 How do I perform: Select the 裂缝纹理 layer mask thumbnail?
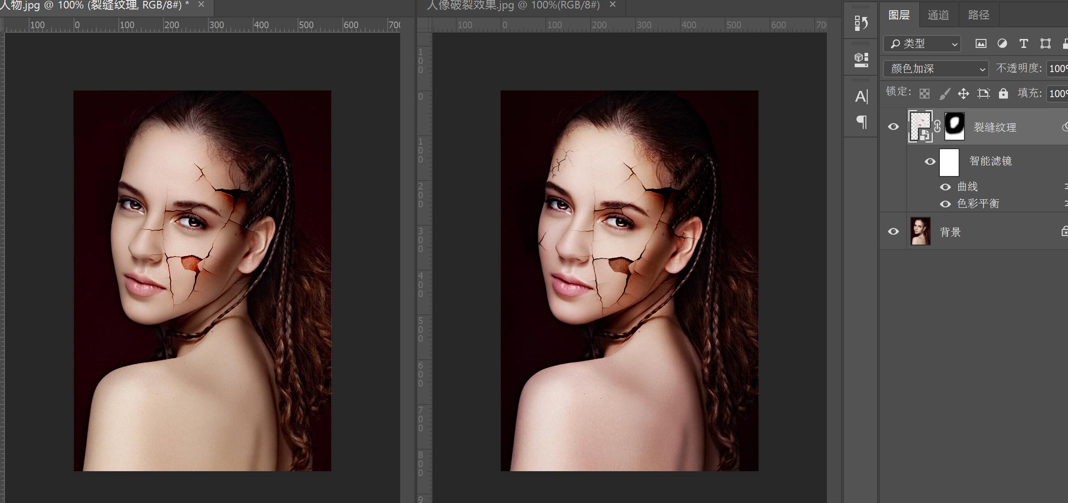(955, 126)
